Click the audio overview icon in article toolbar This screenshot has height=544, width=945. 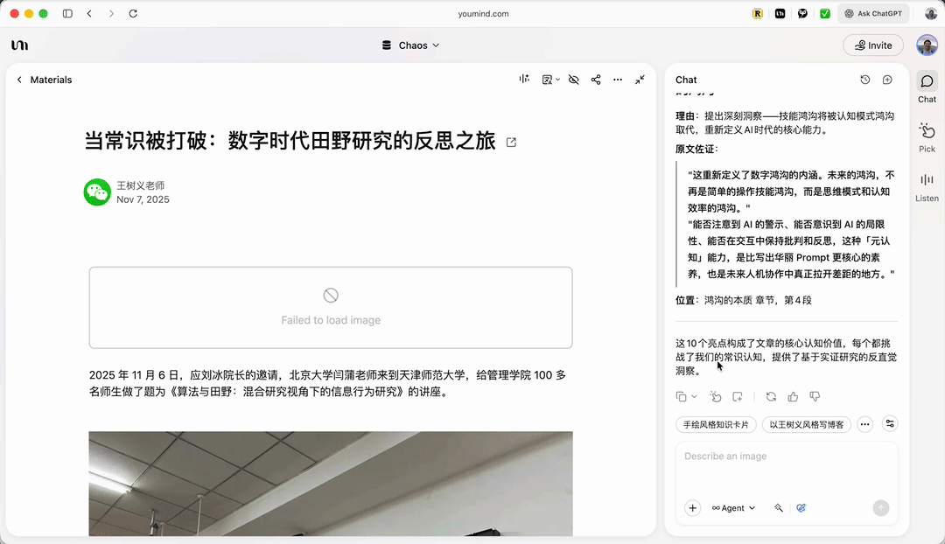point(524,80)
